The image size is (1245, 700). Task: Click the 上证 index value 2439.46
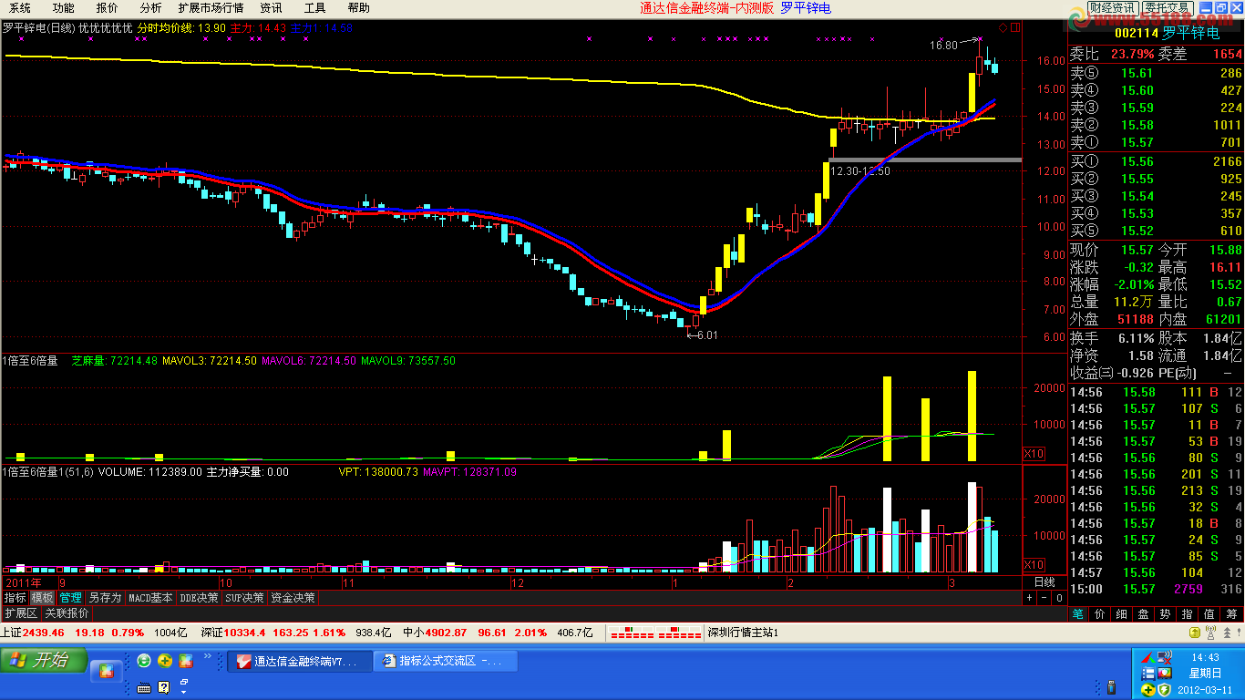tap(44, 633)
